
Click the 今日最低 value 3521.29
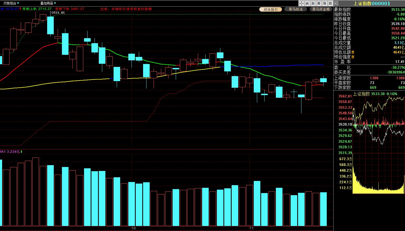click(398, 38)
